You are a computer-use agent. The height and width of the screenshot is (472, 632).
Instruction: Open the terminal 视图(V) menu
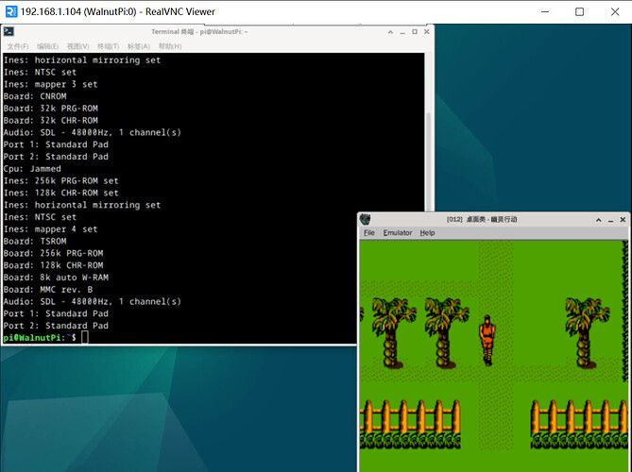(x=77, y=45)
